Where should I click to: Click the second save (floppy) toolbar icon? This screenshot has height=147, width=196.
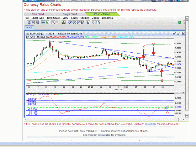point(37,23)
